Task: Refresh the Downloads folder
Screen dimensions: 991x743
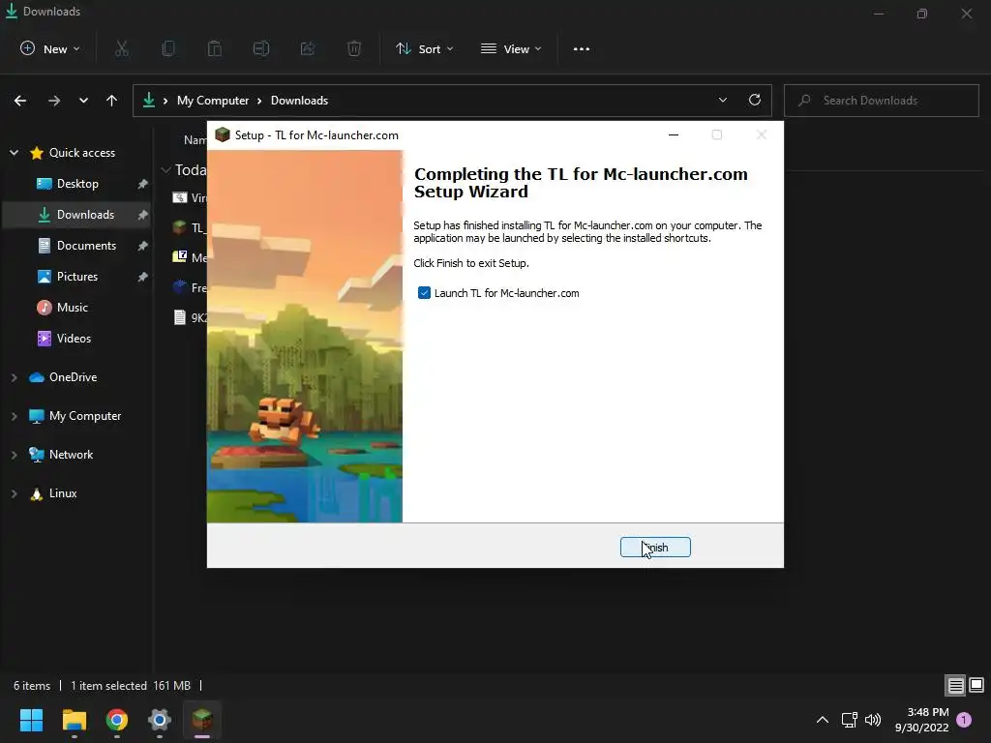Action: click(755, 100)
